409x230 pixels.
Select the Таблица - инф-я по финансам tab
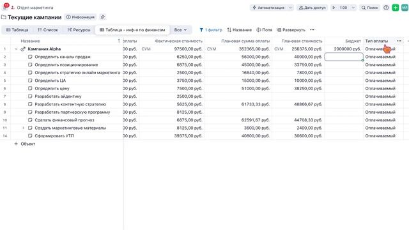point(132,30)
